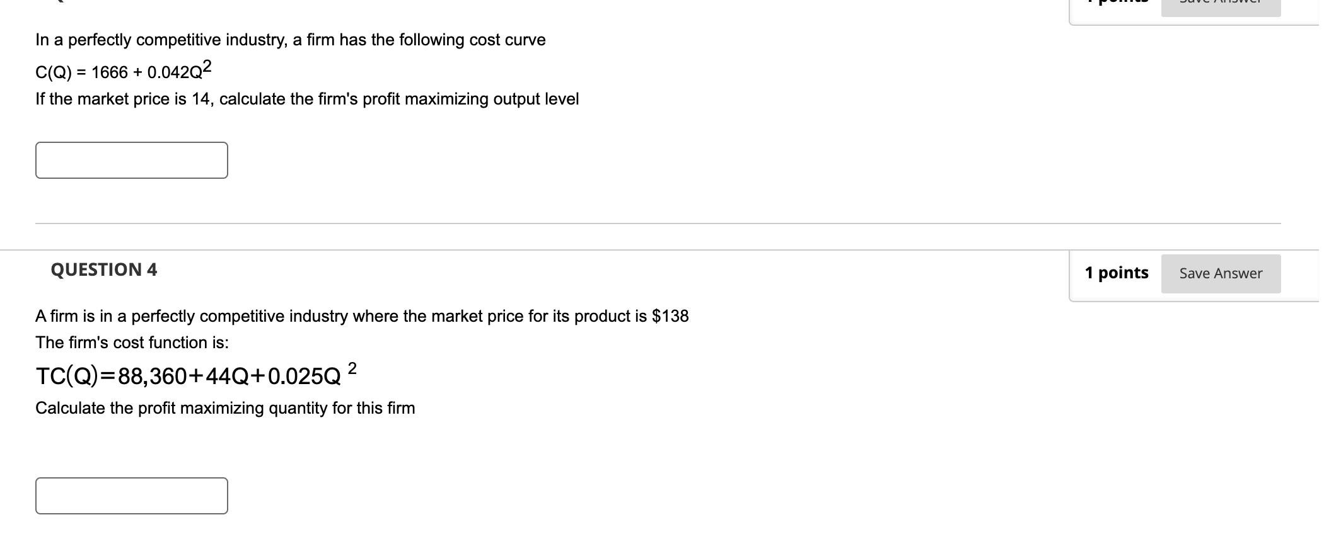Click the superscript 2 in the TC formula
Viewport: 1324px width, 544px height.
[352, 368]
